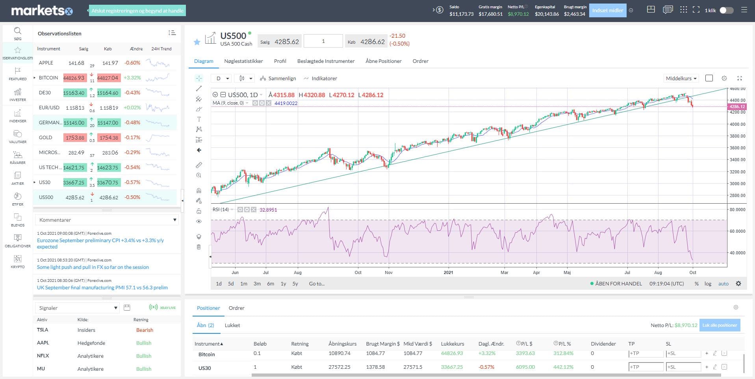The width and height of the screenshot is (755, 379).
Task: Switch to Profil tab
Action: 280,61
